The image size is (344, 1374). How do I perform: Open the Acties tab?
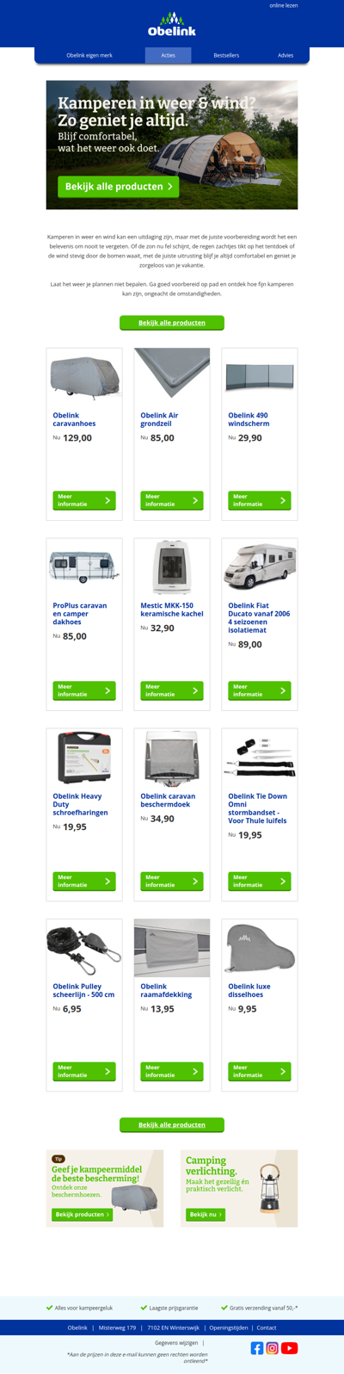pos(168,55)
